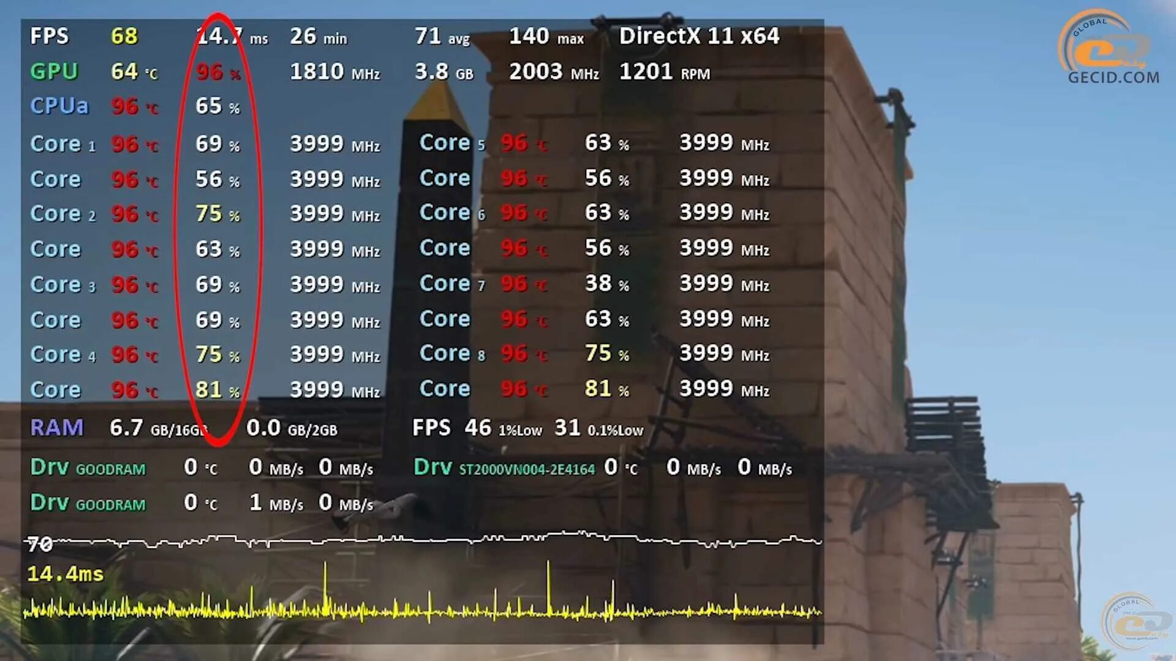Click the max FPS 140 value

[x=525, y=36]
